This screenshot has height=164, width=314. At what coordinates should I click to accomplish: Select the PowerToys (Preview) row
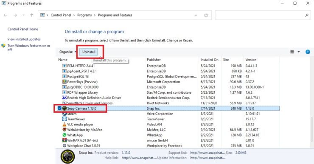(168, 82)
